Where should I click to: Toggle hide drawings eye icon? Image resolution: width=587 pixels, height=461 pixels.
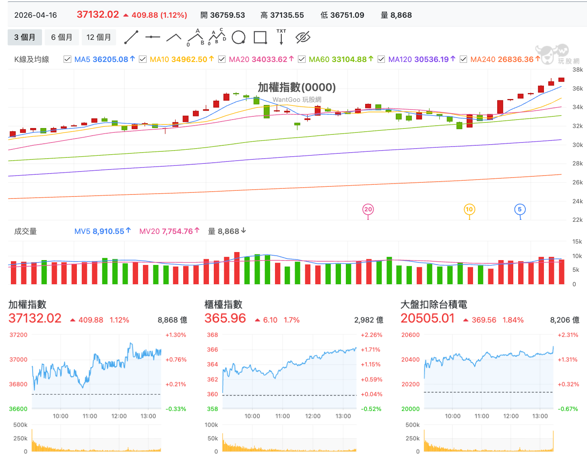(303, 37)
